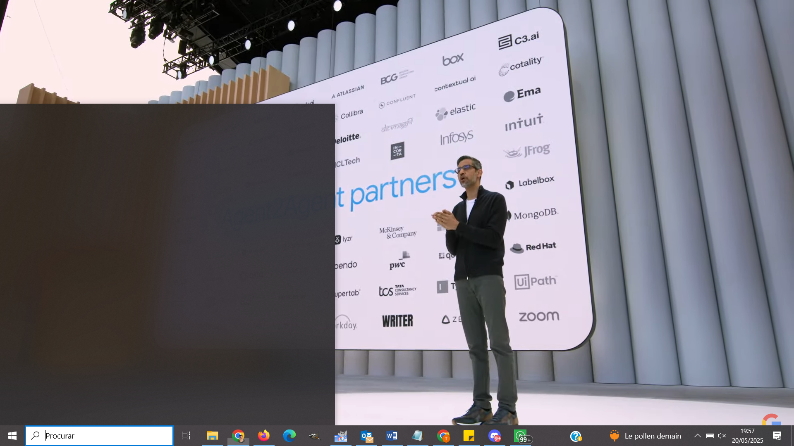The image size is (794, 446).
Task: Open the Le pollen demain weather widget
Action: (x=645, y=436)
